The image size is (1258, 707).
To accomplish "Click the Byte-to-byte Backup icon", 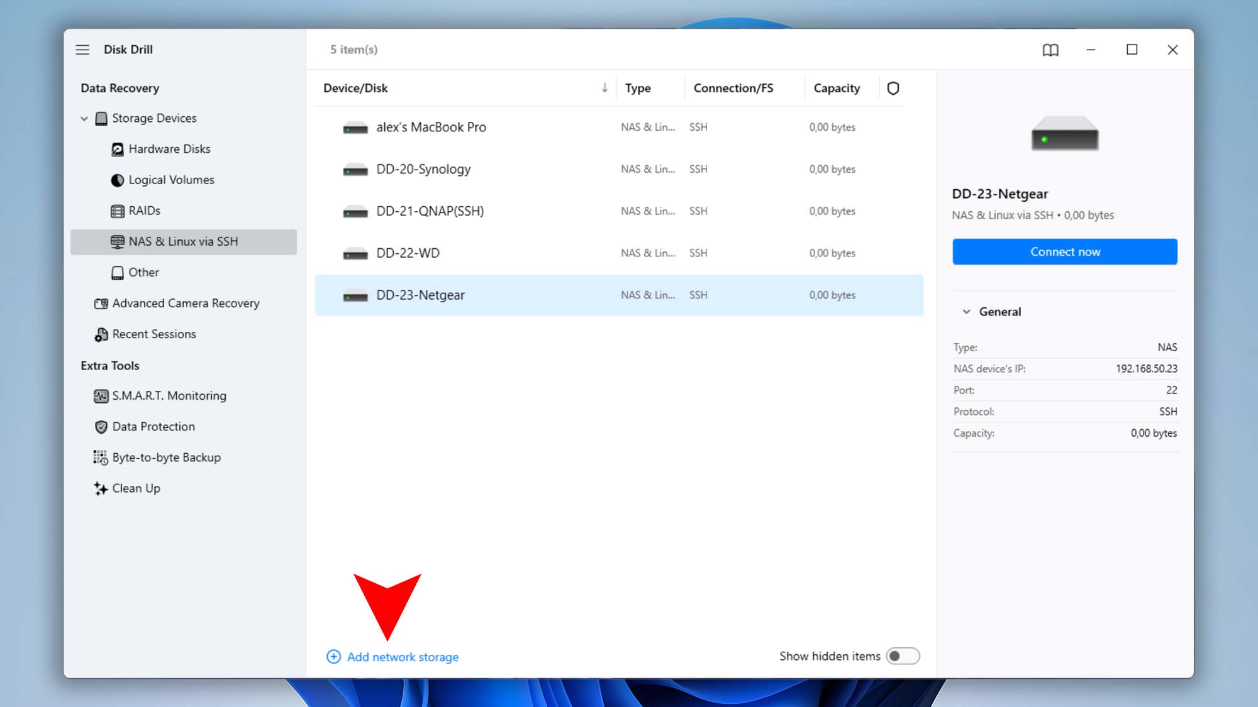I will coord(101,458).
